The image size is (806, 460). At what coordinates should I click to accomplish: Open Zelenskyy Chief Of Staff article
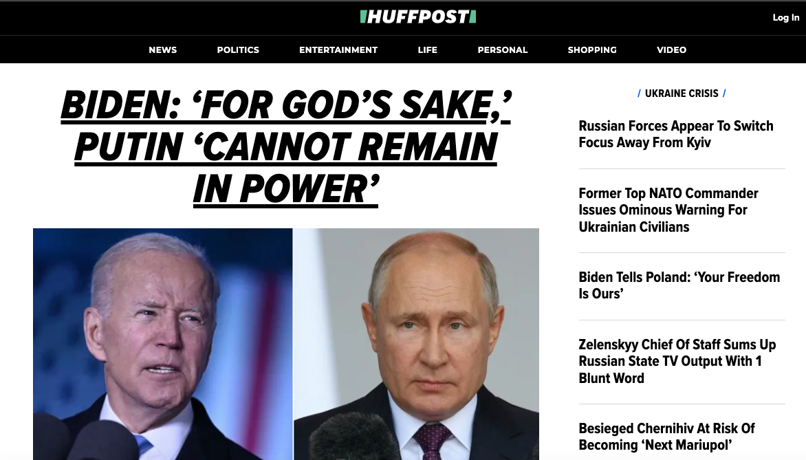tap(677, 361)
